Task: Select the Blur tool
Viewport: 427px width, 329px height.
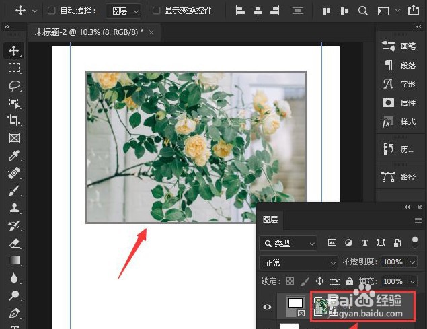Action: 14,278
